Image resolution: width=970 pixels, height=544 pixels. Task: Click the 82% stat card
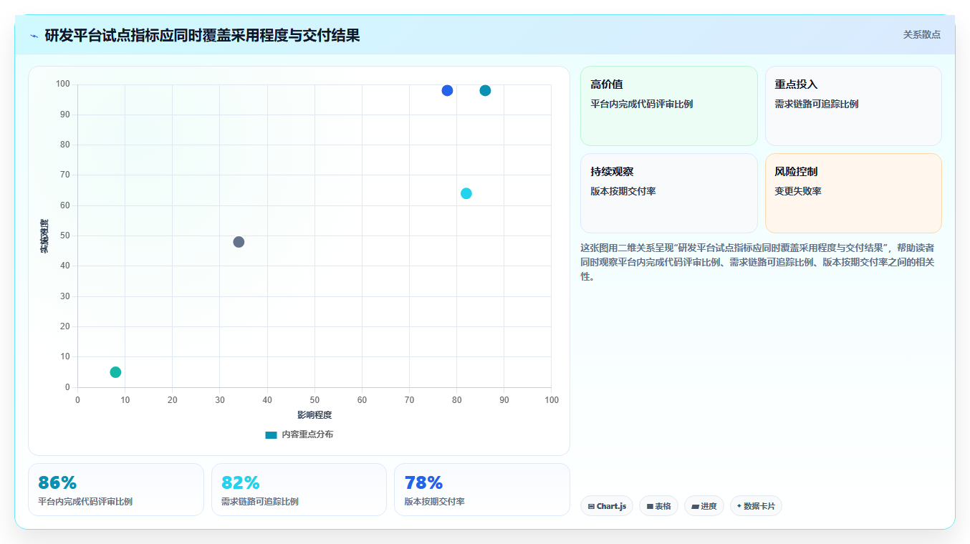(x=299, y=490)
